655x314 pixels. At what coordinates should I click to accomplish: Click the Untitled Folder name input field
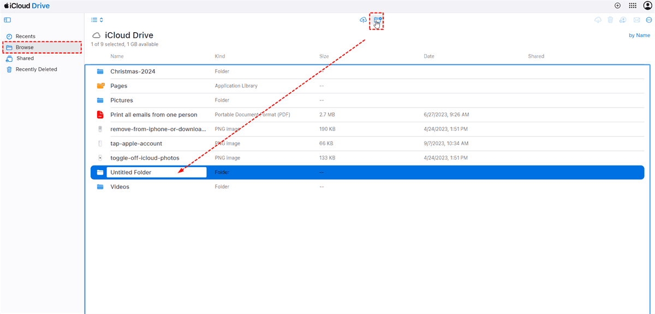point(156,172)
